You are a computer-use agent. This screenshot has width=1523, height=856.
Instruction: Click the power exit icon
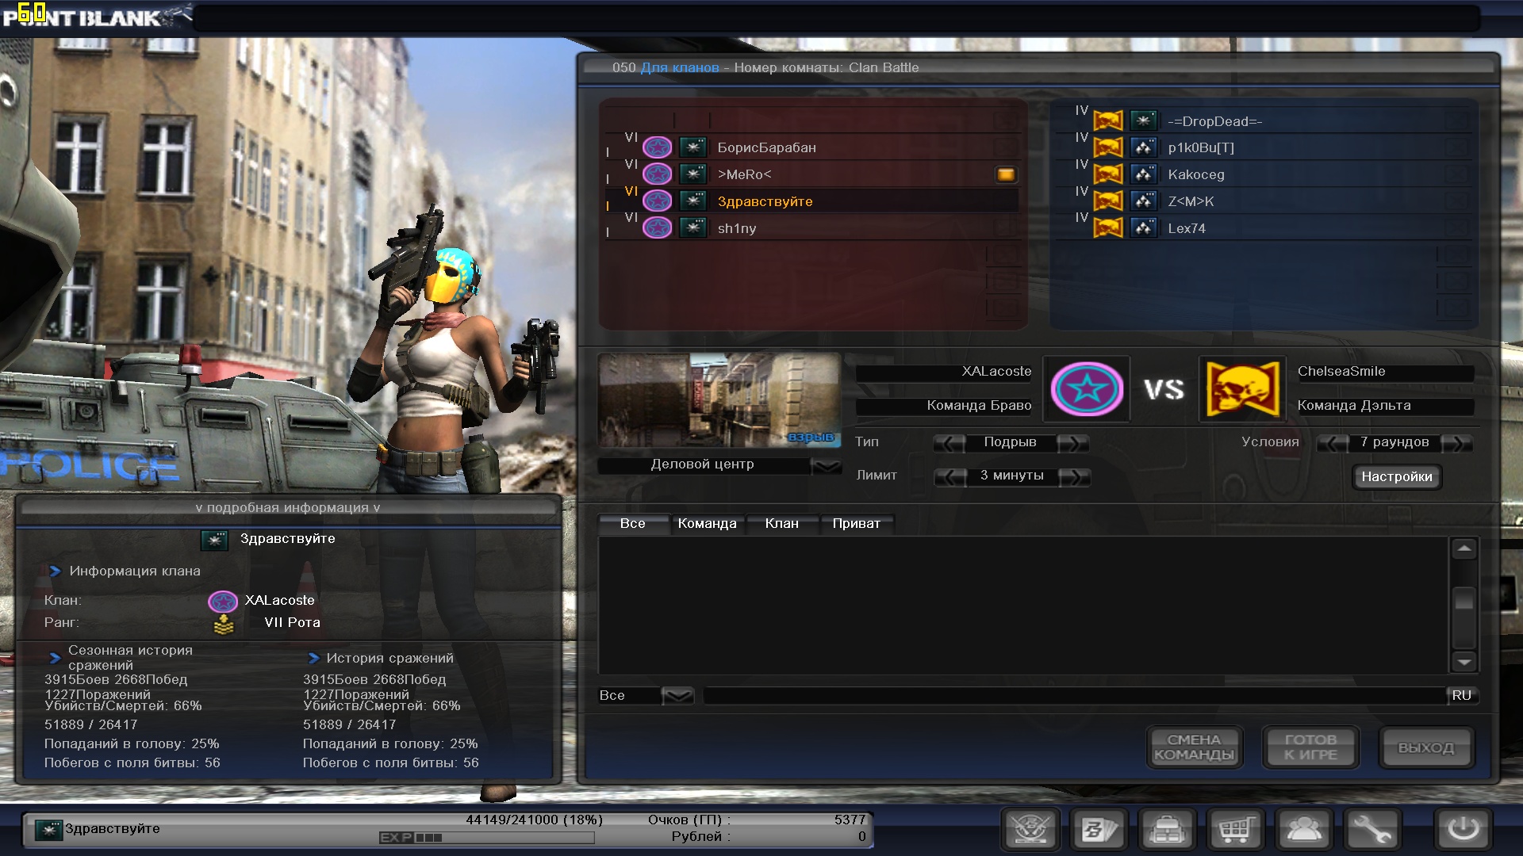1463,830
